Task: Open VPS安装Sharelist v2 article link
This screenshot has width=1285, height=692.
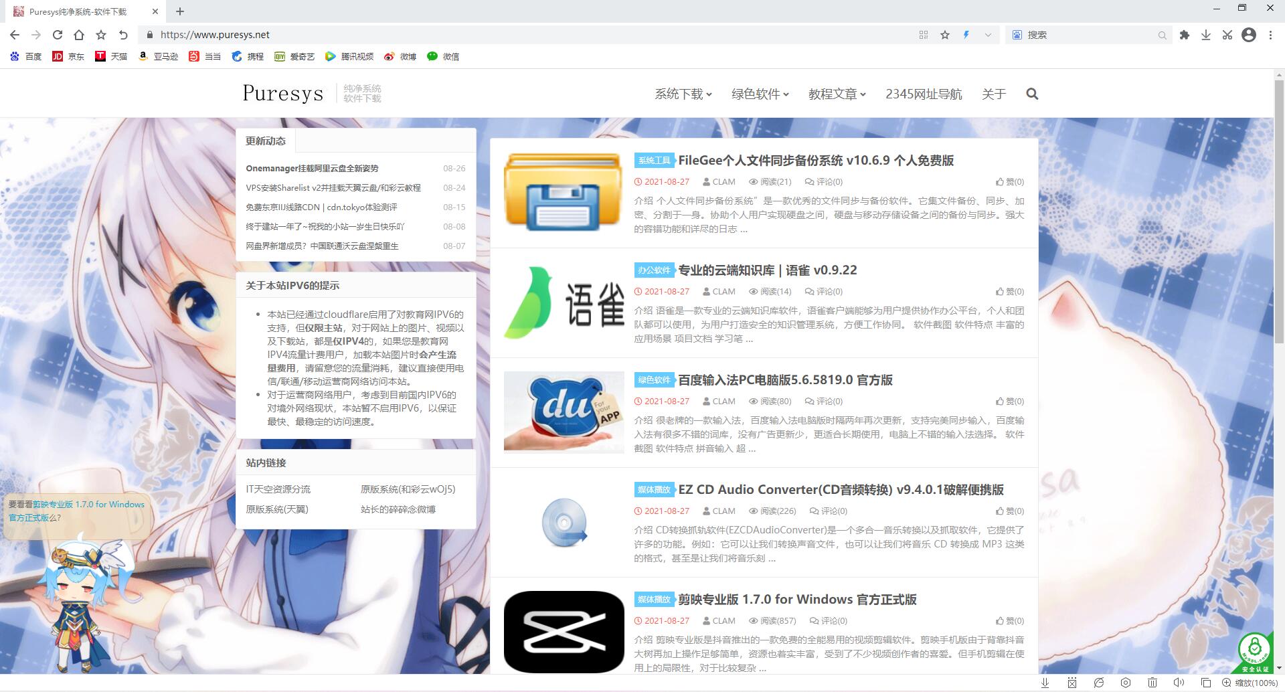Action: coord(333,188)
